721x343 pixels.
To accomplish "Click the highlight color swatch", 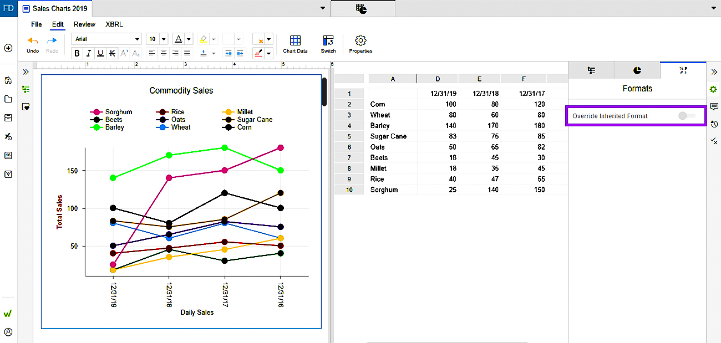I will [x=204, y=39].
